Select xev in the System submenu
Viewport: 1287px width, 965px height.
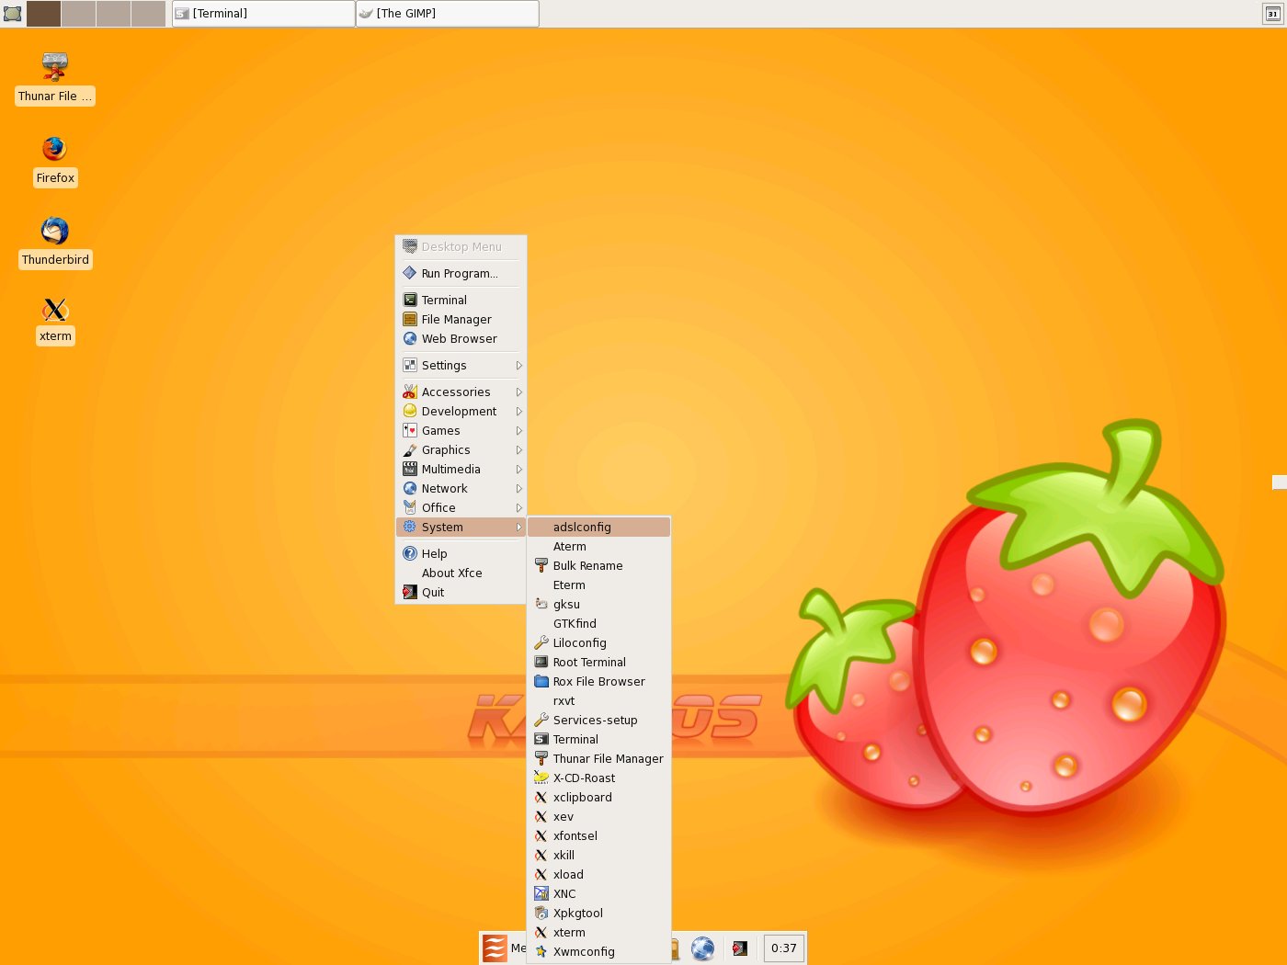click(599, 817)
